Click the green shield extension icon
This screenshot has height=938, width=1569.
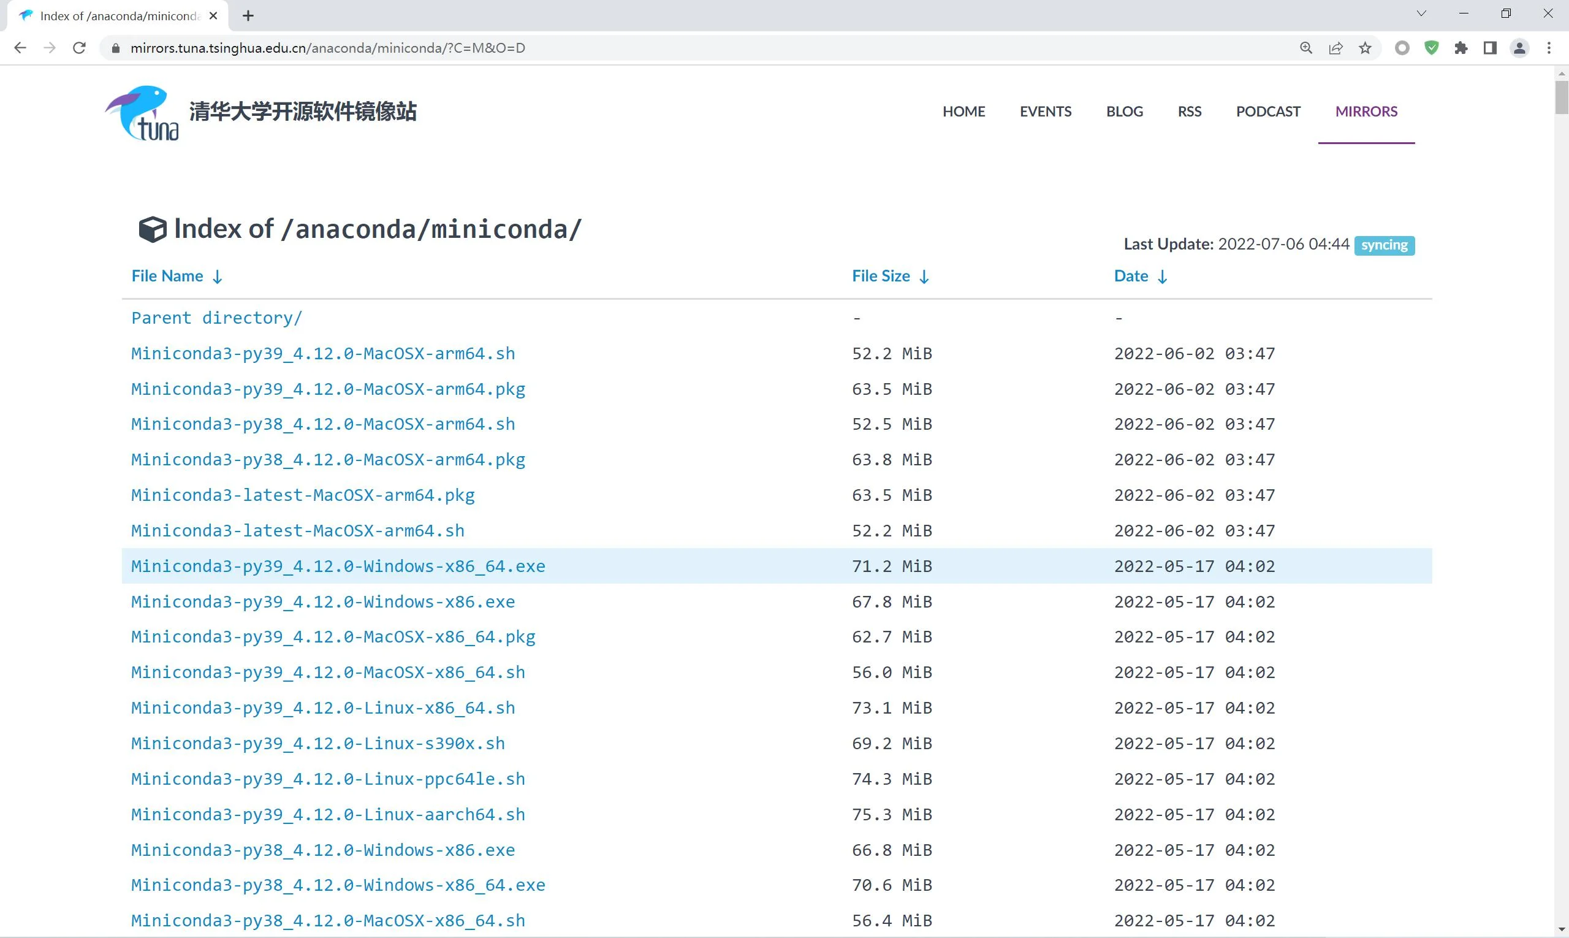1431,48
